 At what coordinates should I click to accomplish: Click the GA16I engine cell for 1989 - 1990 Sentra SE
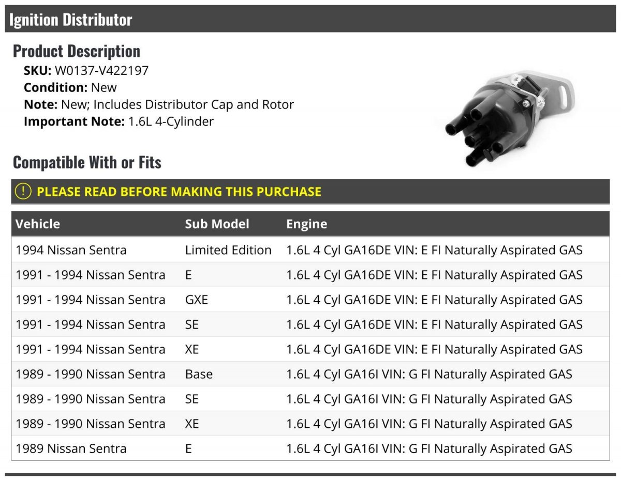(429, 399)
